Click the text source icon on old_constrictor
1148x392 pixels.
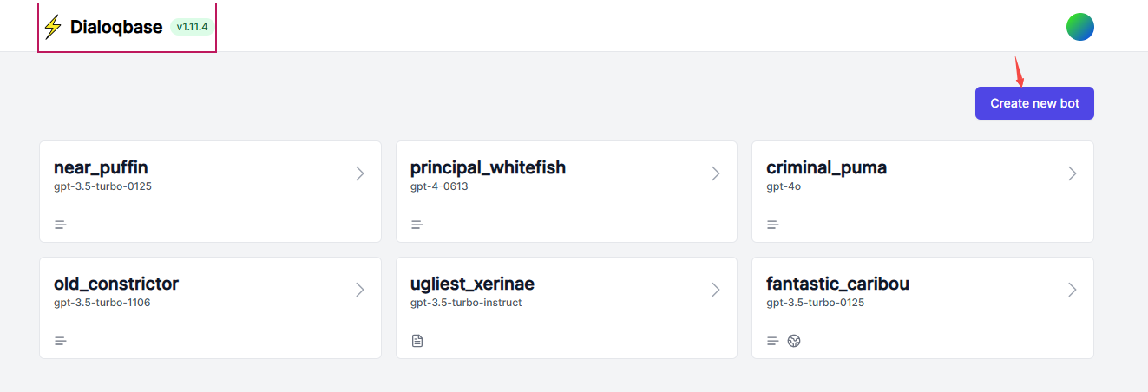click(61, 341)
